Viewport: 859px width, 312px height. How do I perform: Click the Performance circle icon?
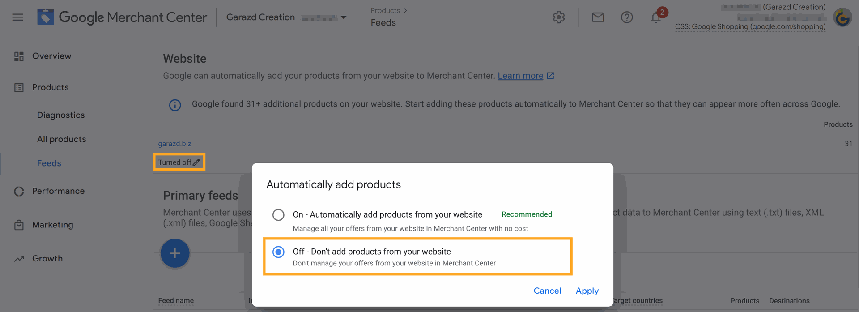pos(19,192)
